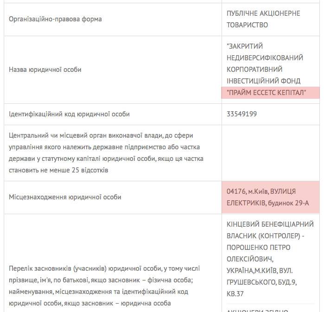
Task: Select the identification code 33549199
Action: click(x=241, y=114)
